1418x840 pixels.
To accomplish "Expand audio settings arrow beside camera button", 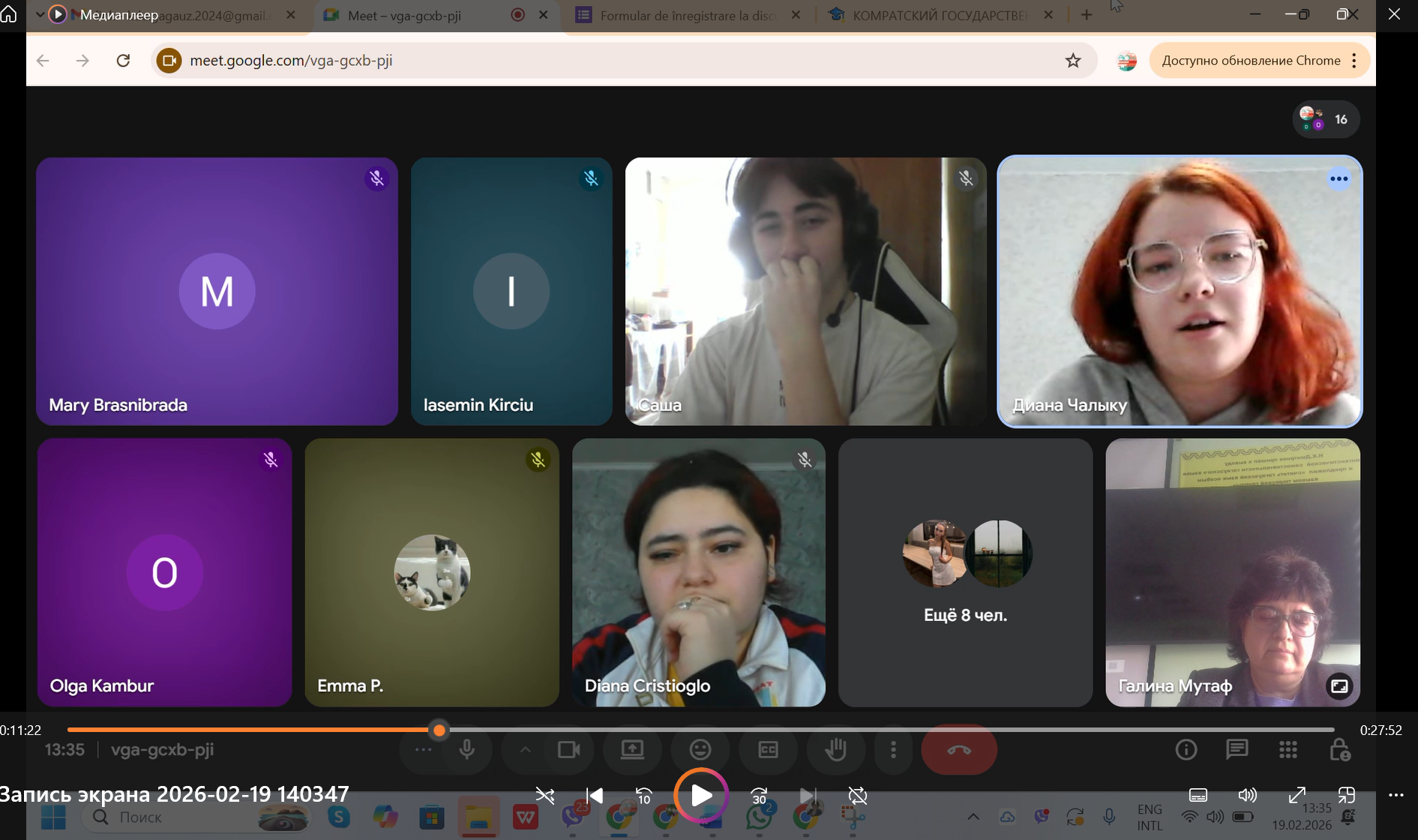I will 525,749.
